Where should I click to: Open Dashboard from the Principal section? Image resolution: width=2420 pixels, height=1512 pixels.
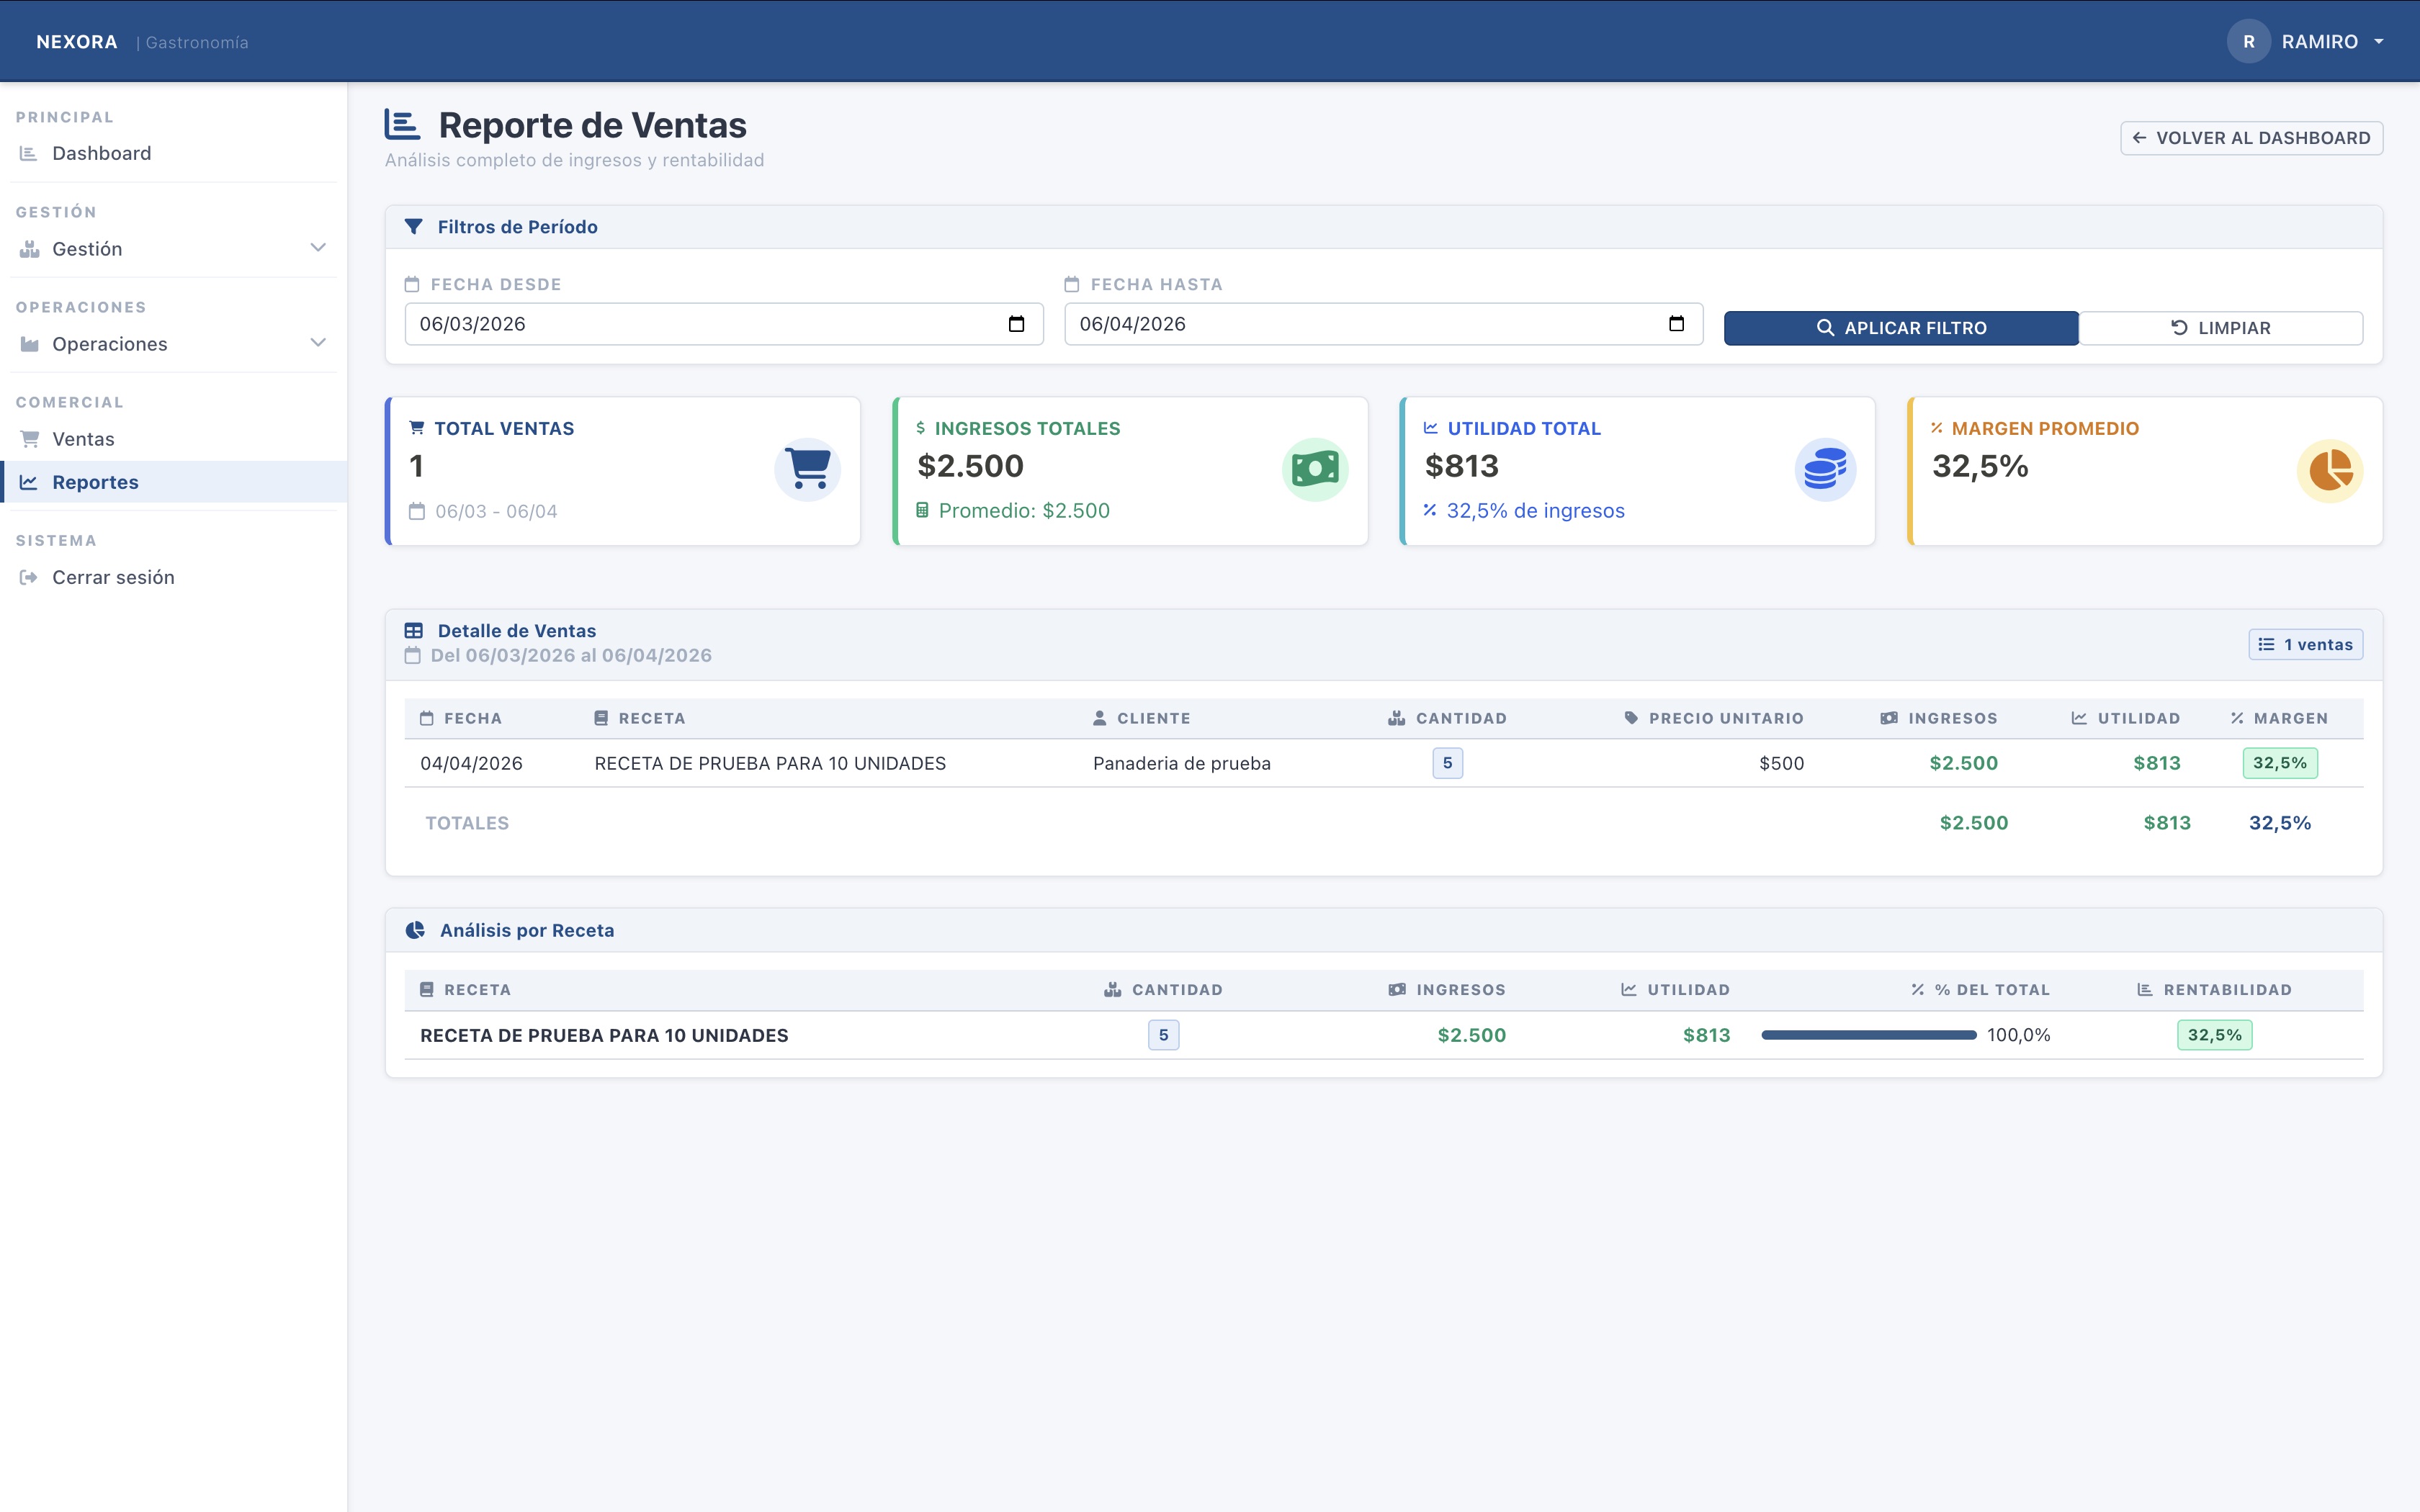102,153
